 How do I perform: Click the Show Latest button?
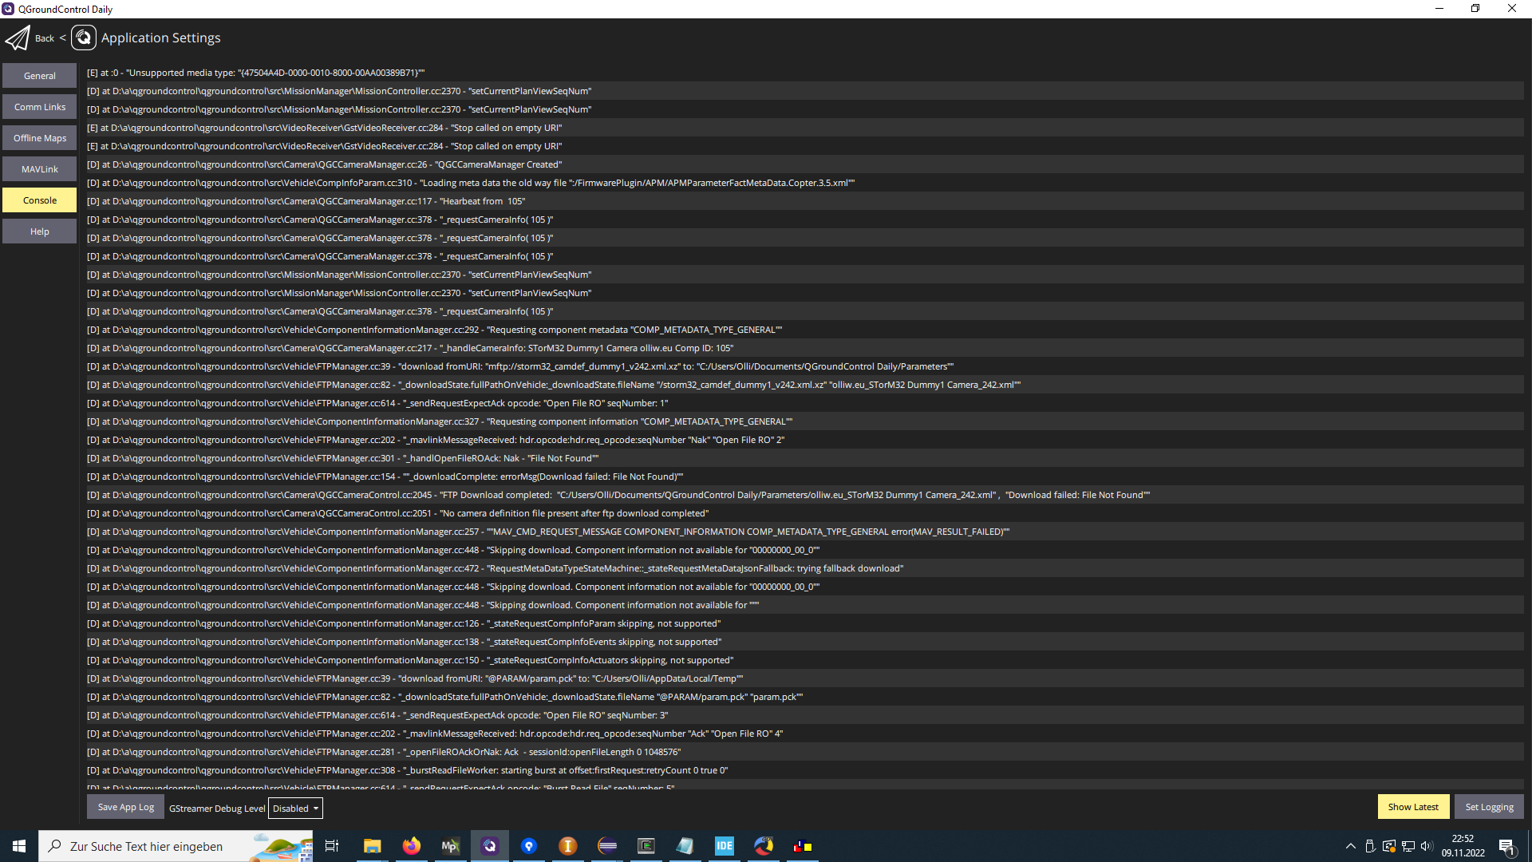pyautogui.click(x=1413, y=807)
